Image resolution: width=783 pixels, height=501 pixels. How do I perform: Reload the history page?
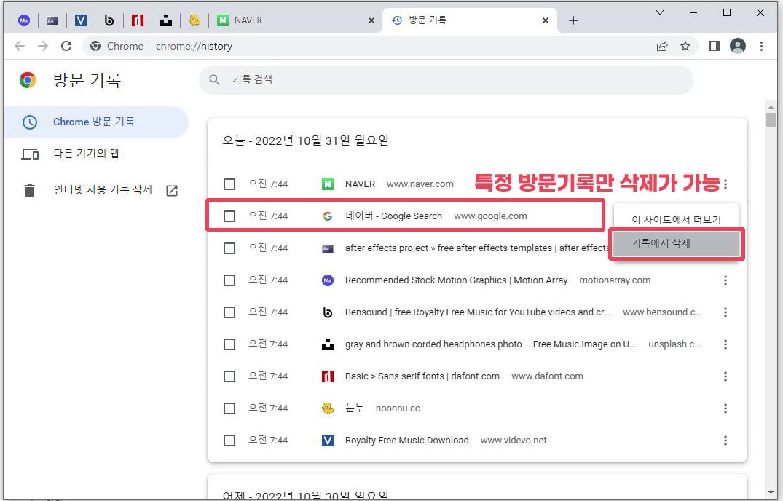(66, 46)
